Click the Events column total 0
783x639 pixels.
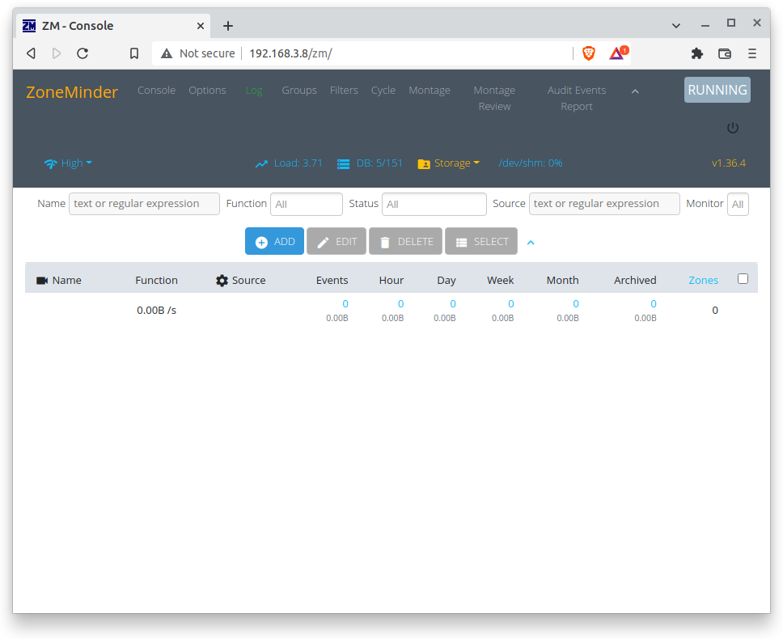345,304
